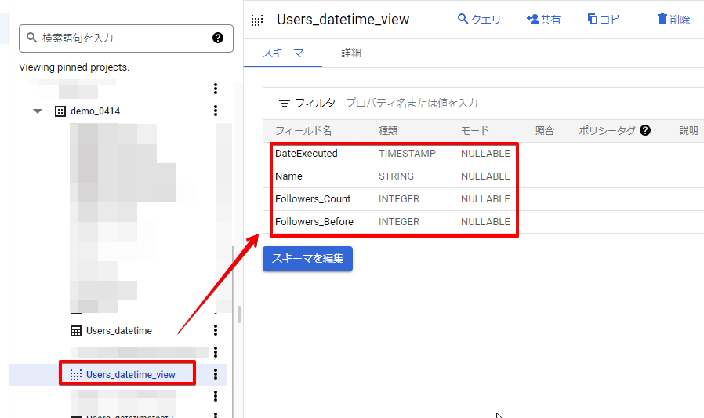The width and height of the screenshot is (704, 418).
Task: Switch to the 詳細 tab
Action: tap(351, 53)
